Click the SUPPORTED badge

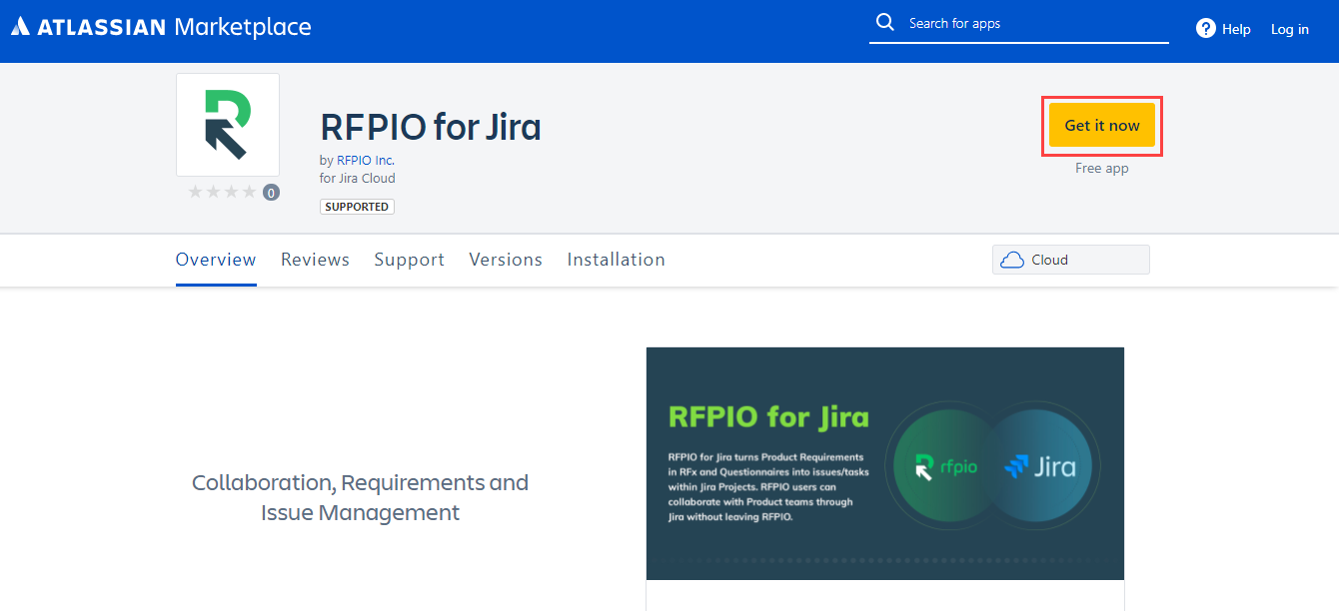(x=357, y=207)
